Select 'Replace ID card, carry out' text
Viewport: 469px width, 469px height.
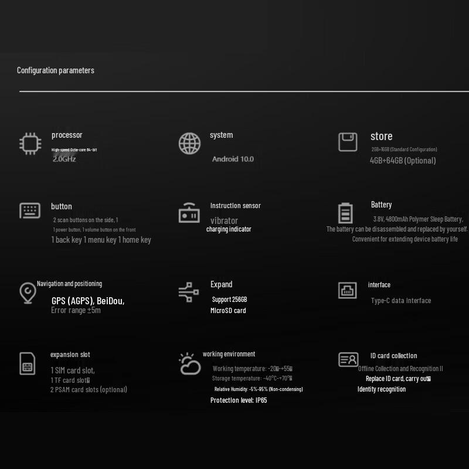click(398, 379)
